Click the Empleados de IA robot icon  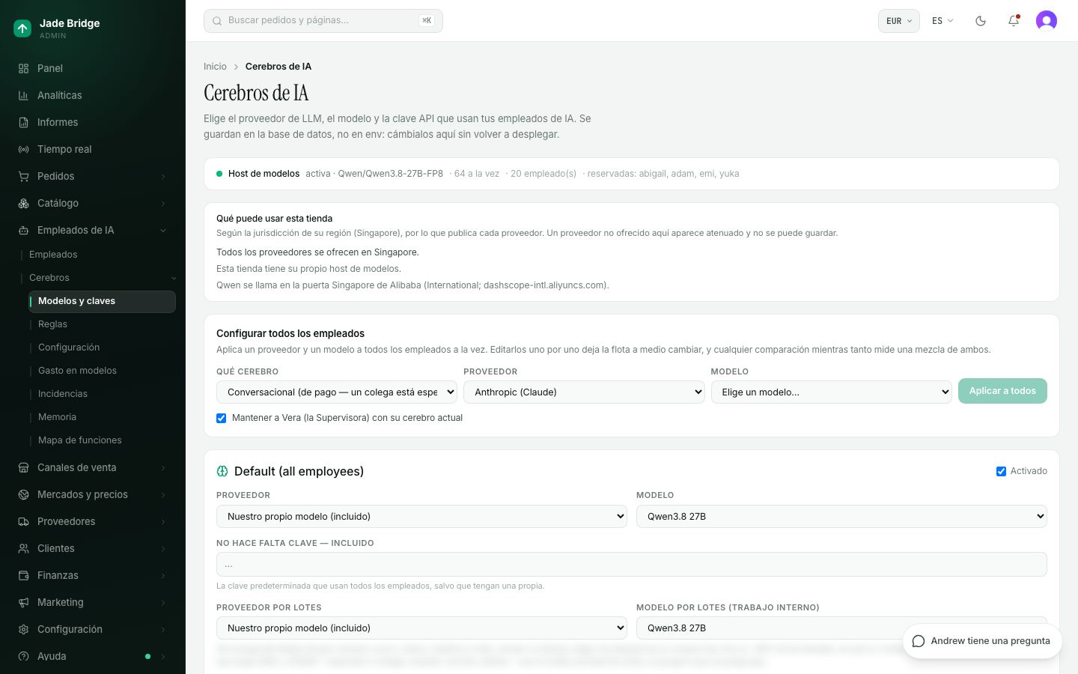click(23, 230)
